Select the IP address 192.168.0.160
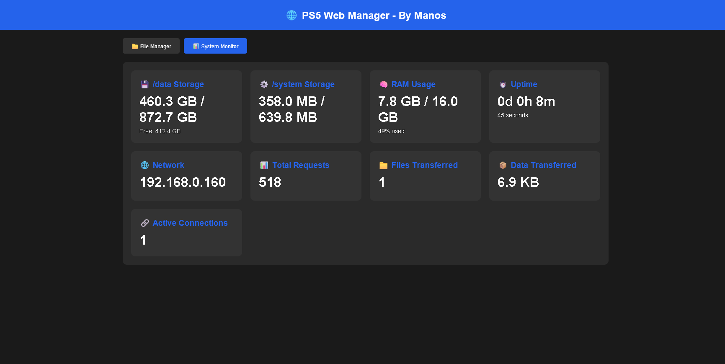The image size is (725, 364). click(183, 183)
